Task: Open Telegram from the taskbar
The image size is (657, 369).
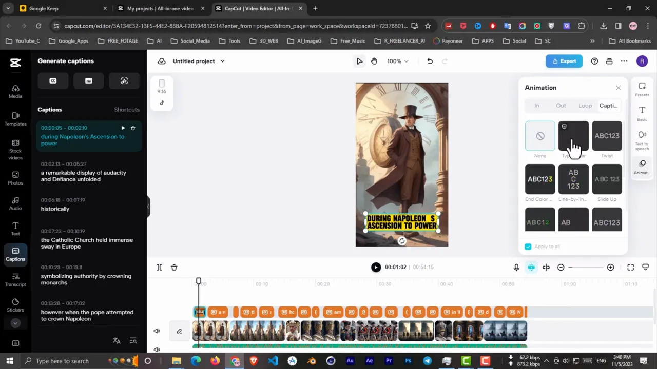Action: pyautogui.click(x=427, y=361)
